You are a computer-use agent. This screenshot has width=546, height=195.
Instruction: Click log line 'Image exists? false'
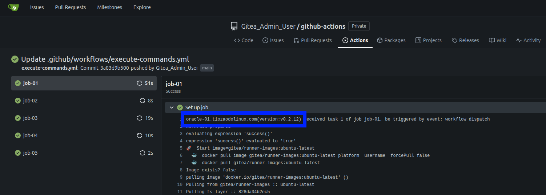[211, 170]
